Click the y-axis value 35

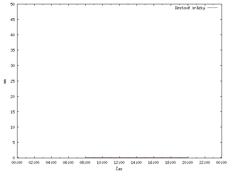tap(13, 50)
